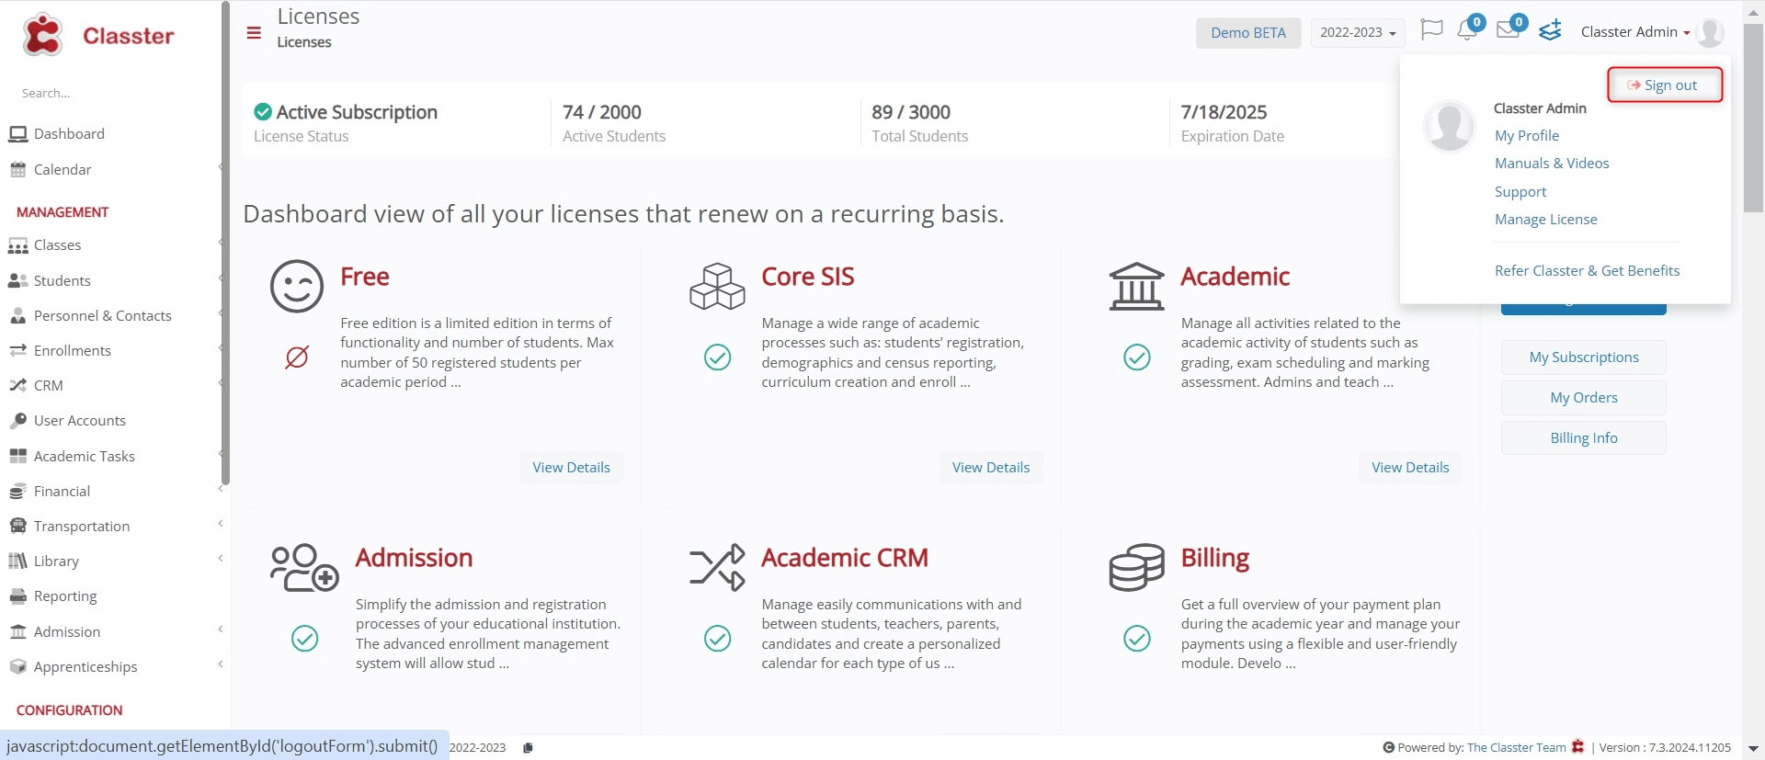Open the 2022-2023 academic year dropdown
Screen dimensions: 1765x760
pyautogui.click(x=1358, y=32)
